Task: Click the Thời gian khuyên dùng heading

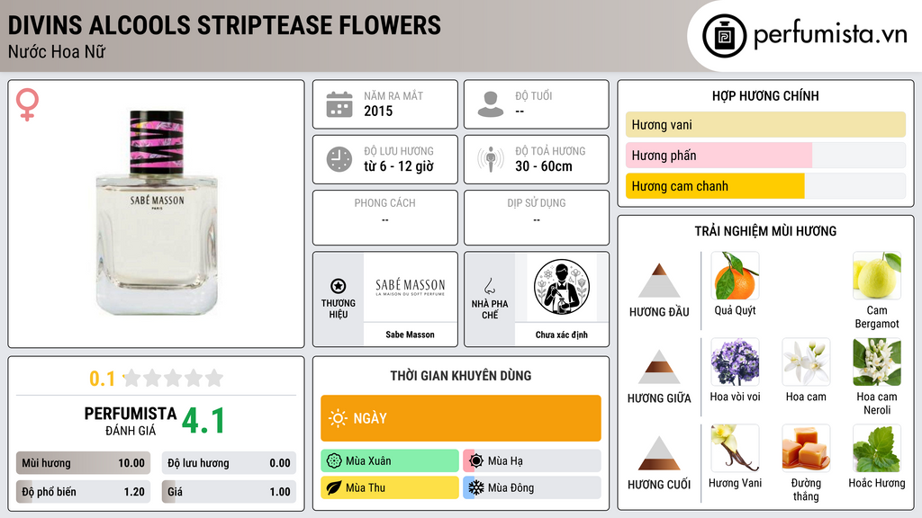Action: click(461, 375)
